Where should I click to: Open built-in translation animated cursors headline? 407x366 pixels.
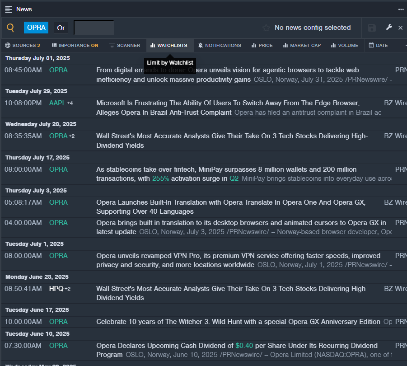tap(241, 227)
